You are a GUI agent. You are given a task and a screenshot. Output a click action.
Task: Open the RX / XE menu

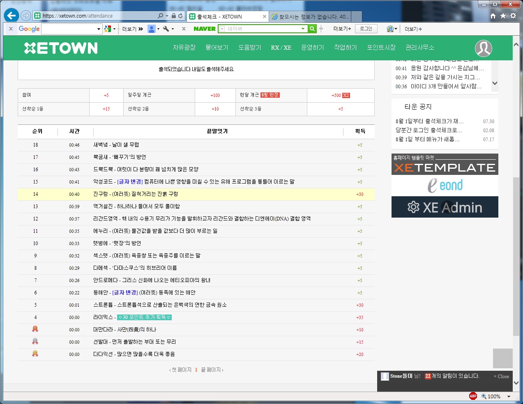(x=281, y=48)
